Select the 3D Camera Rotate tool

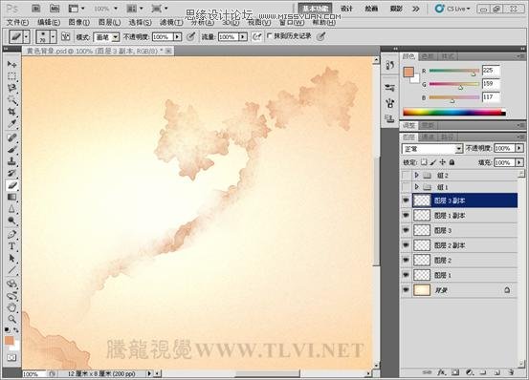(x=11, y=296)
